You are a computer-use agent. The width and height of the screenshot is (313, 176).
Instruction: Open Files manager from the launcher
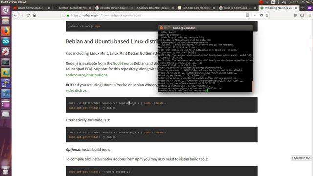[x=5, y=21]
